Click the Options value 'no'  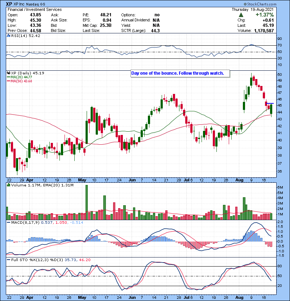(x=157, y=15)
